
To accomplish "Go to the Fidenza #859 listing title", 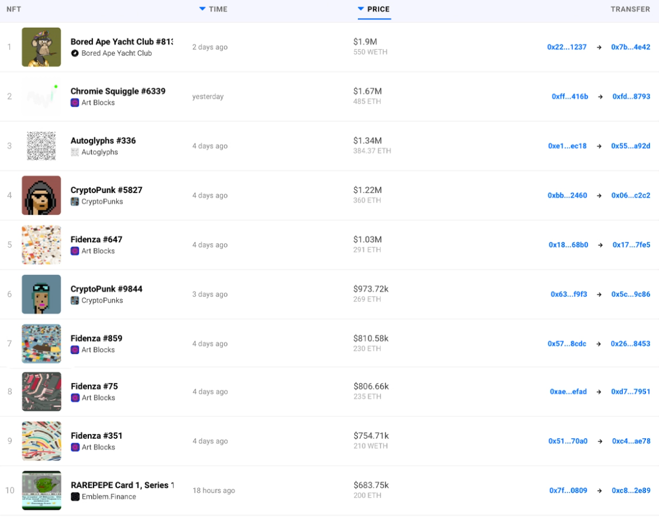I will pos(97,338).
